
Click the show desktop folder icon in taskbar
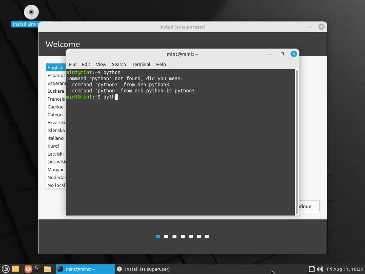point(16,269)
